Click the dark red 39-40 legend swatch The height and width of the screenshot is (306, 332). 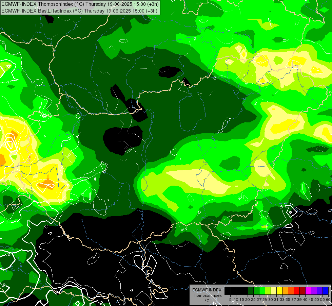click(302, 291)
